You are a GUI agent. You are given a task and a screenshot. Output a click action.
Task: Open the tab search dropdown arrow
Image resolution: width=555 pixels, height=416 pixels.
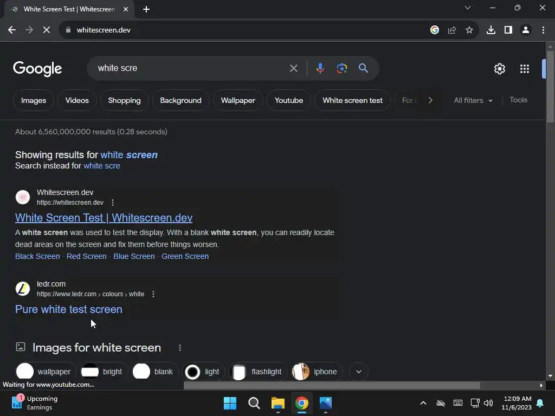coord(468,8)
